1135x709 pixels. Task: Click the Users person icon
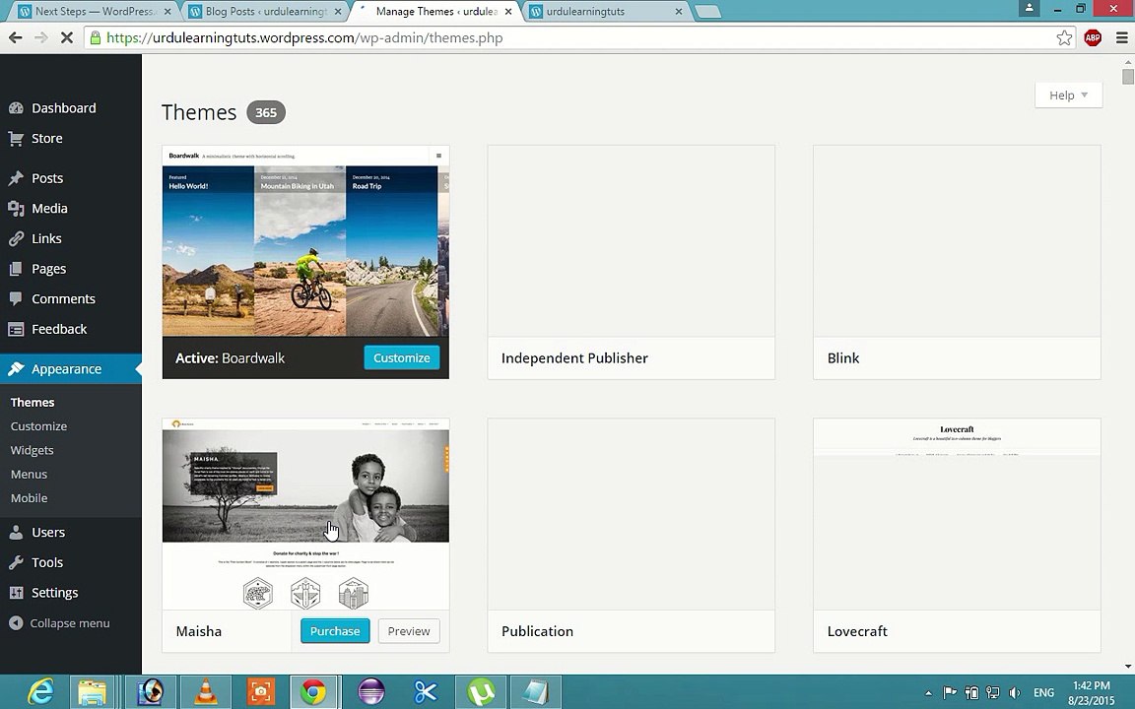click(16, 533)
